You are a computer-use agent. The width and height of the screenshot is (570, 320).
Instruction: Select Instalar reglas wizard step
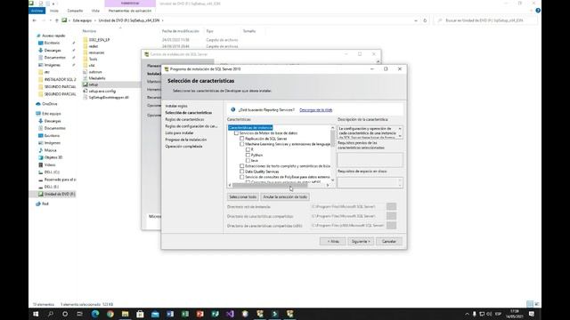[176, 106]
